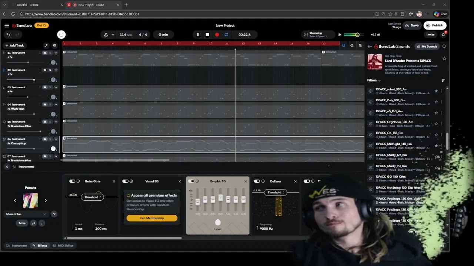Switch to the bandlab - Search browser tab

click(36, 5)
